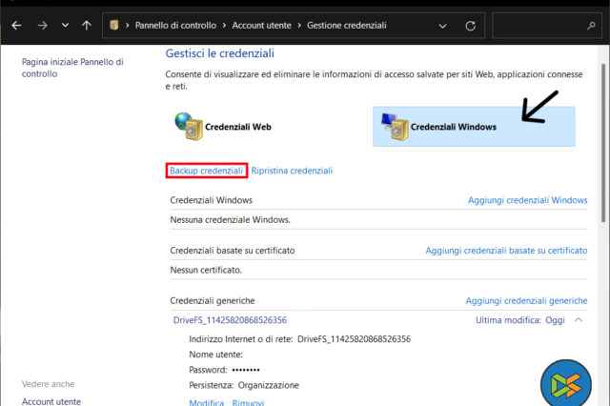Click inside the search box
Screen dimensions: 610x406
pos(546,26)
